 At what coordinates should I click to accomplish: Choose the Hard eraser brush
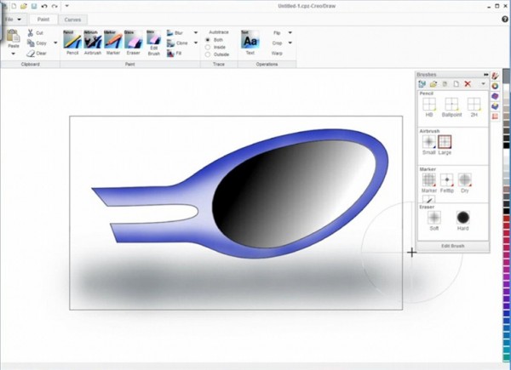(x=463, y=219)
